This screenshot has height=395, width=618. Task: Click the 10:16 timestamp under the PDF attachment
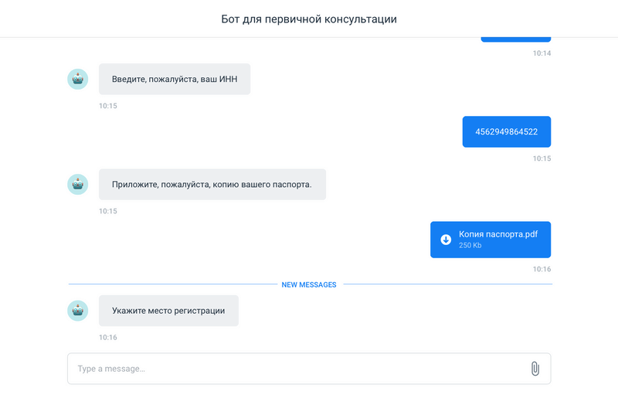[x=542, y=269]
